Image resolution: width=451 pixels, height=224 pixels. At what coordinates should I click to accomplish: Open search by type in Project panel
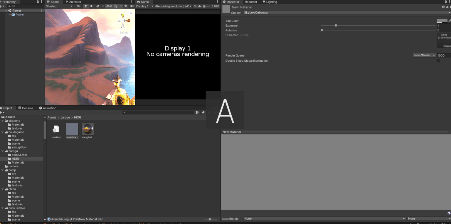click(197, 112)
